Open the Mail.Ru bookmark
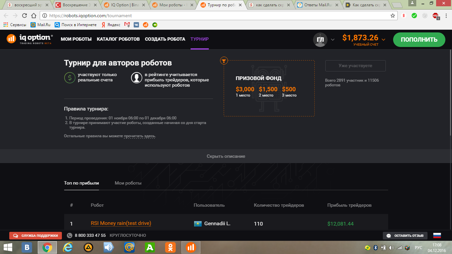This screenshot has height=254, width=452. (40, 25)
